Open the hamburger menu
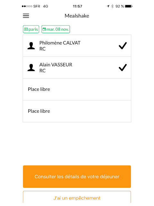Screen dimensions: 154x206 tap(26, 16)
